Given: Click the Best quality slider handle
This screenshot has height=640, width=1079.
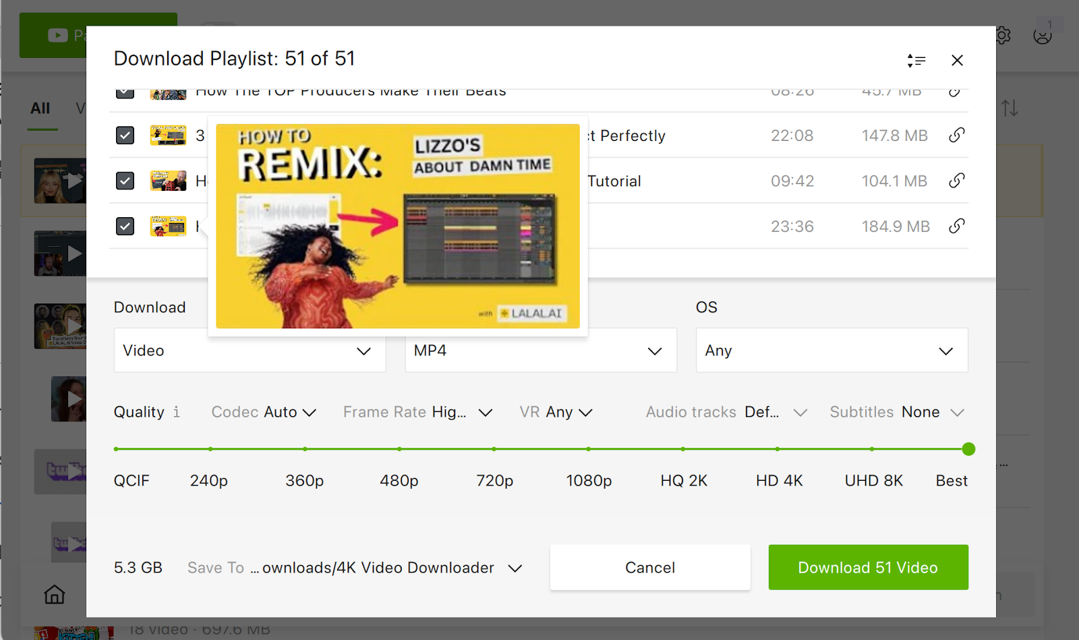Looking at the screenshot, I should (968, 449).
